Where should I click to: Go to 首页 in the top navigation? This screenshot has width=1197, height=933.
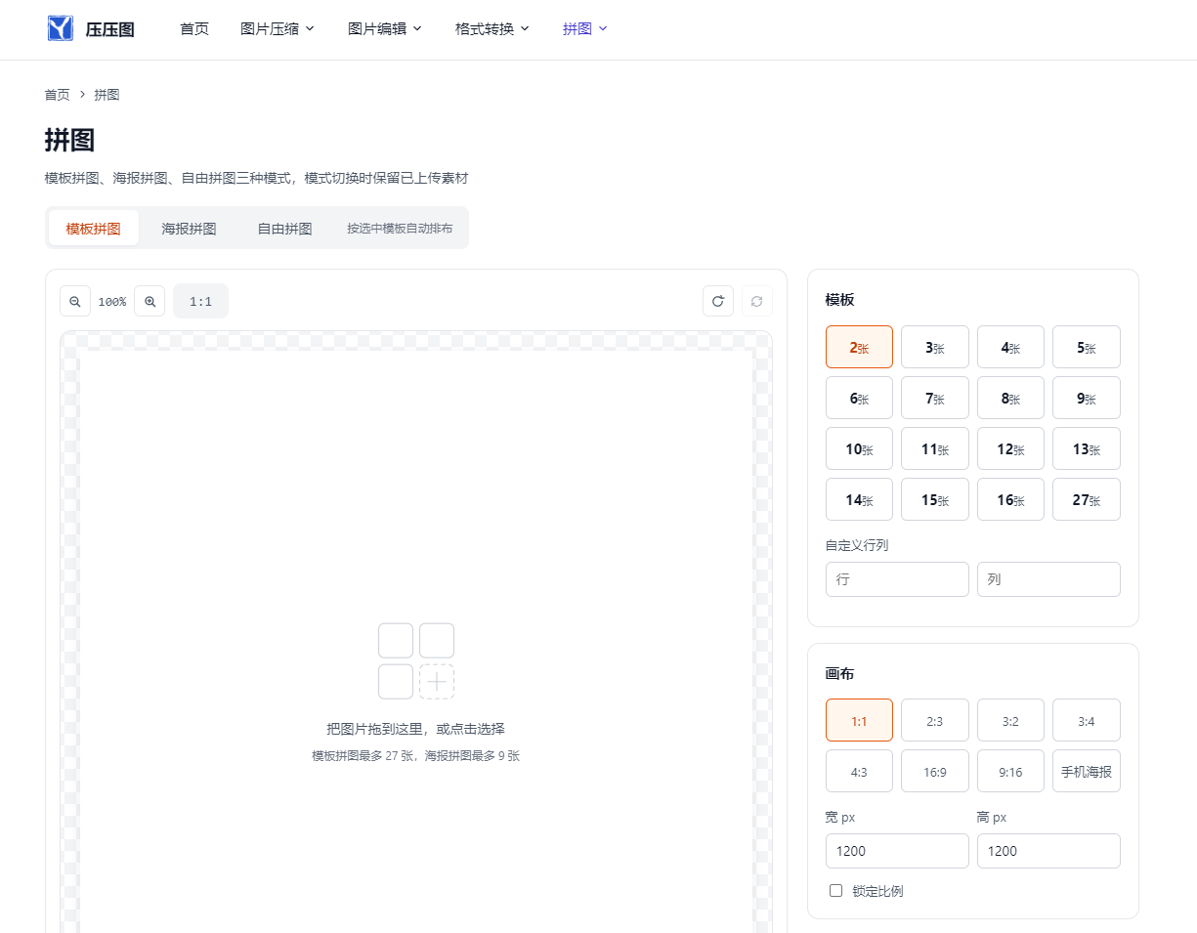pos(194,29)
